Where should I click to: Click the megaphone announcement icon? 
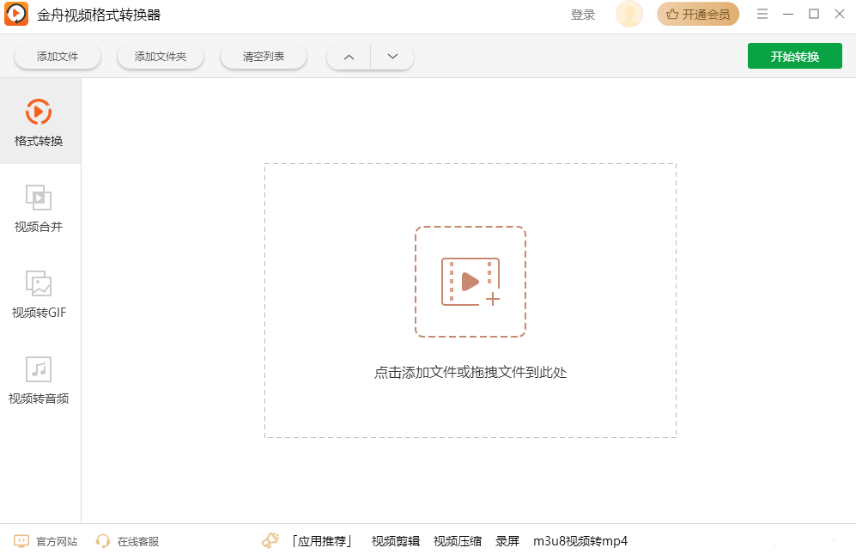(x=270, y=541)
